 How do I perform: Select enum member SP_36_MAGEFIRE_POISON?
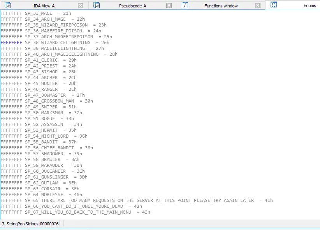(53, 31)
